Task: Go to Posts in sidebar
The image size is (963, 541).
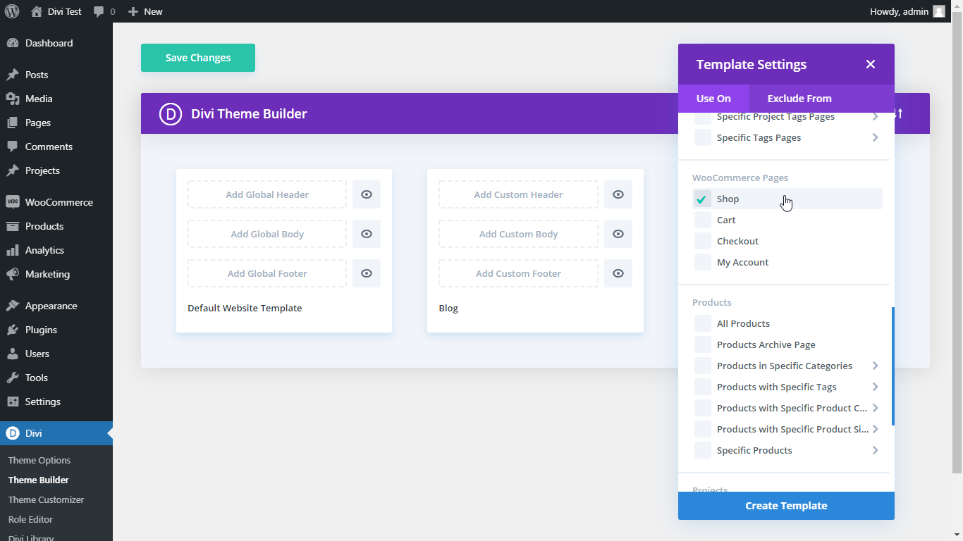Action: [x=56, y=75]
